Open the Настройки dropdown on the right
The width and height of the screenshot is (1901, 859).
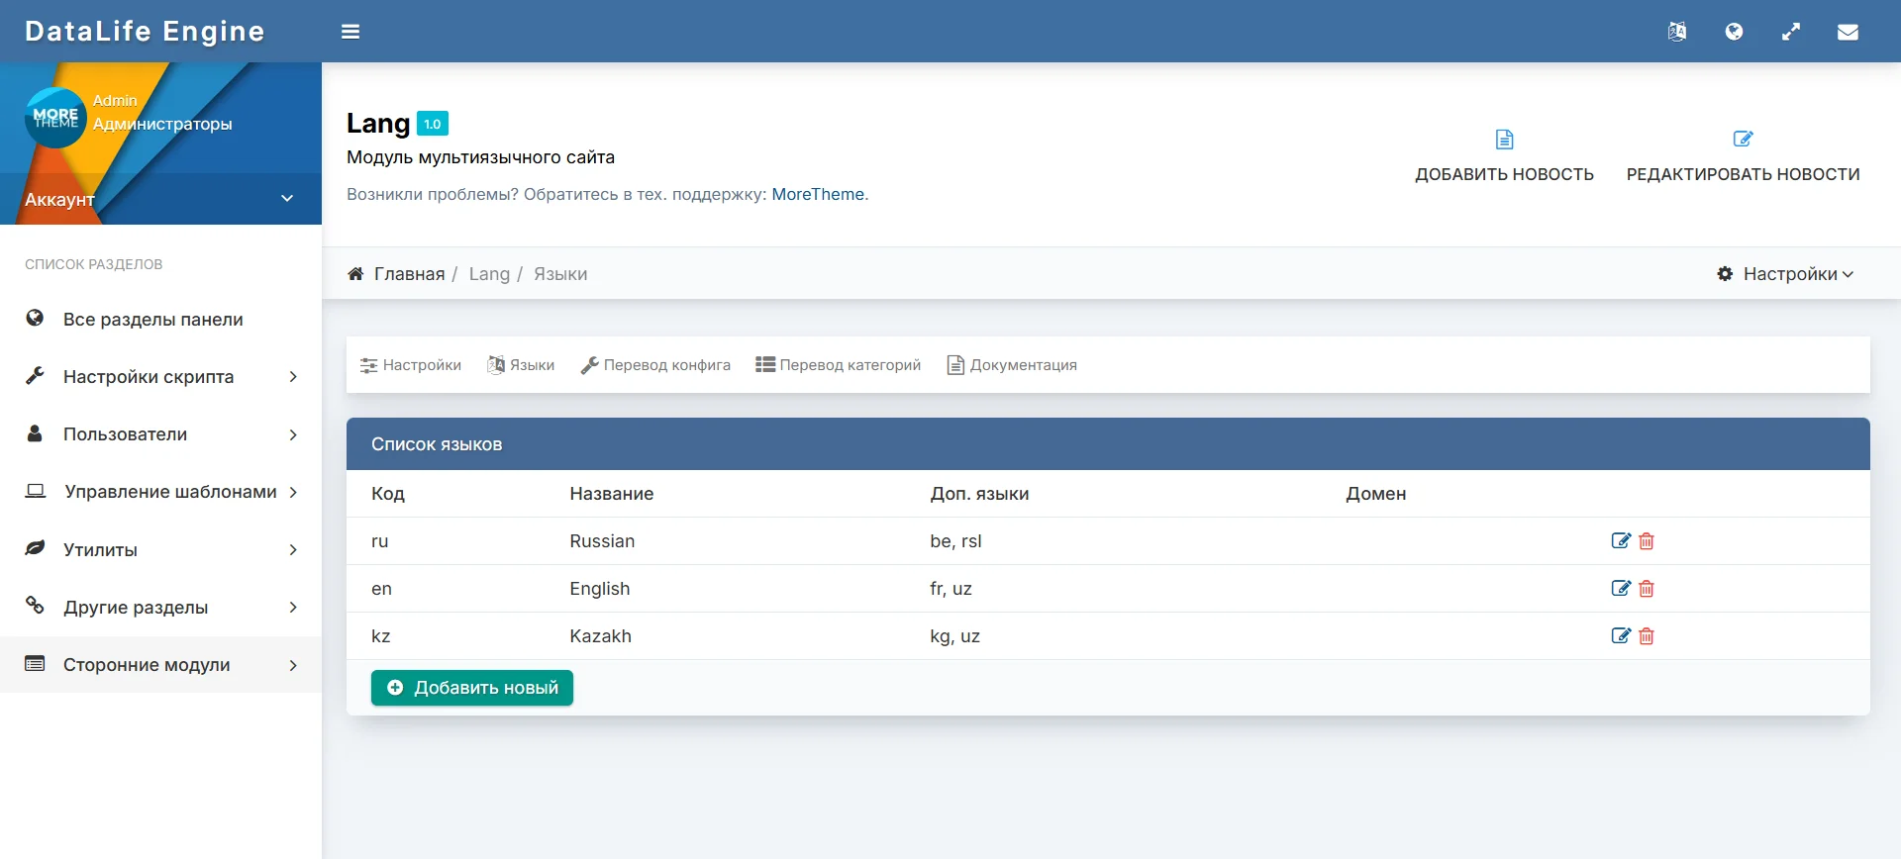pos(1785,274)
